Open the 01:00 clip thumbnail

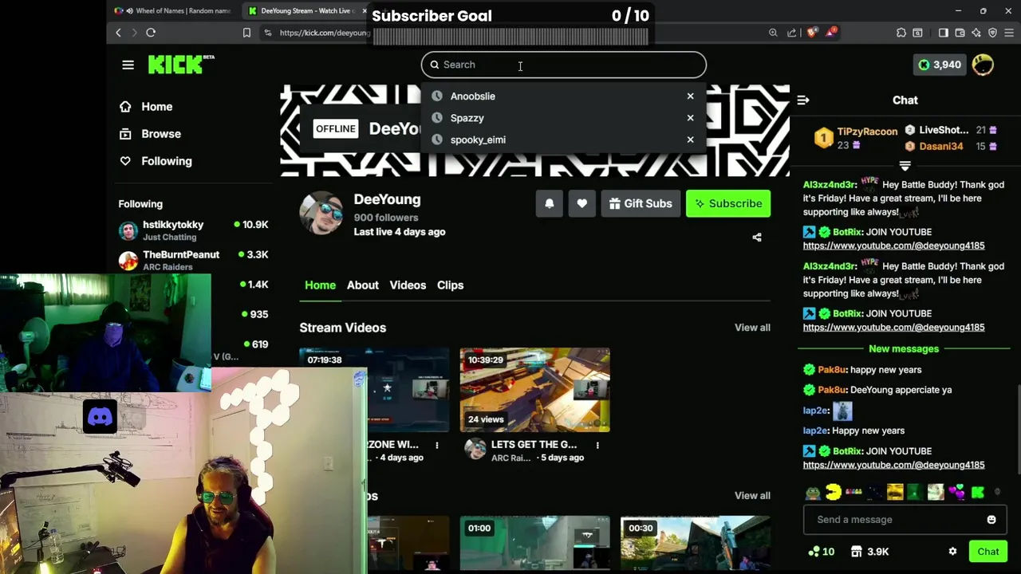click(x=534, y=544)
